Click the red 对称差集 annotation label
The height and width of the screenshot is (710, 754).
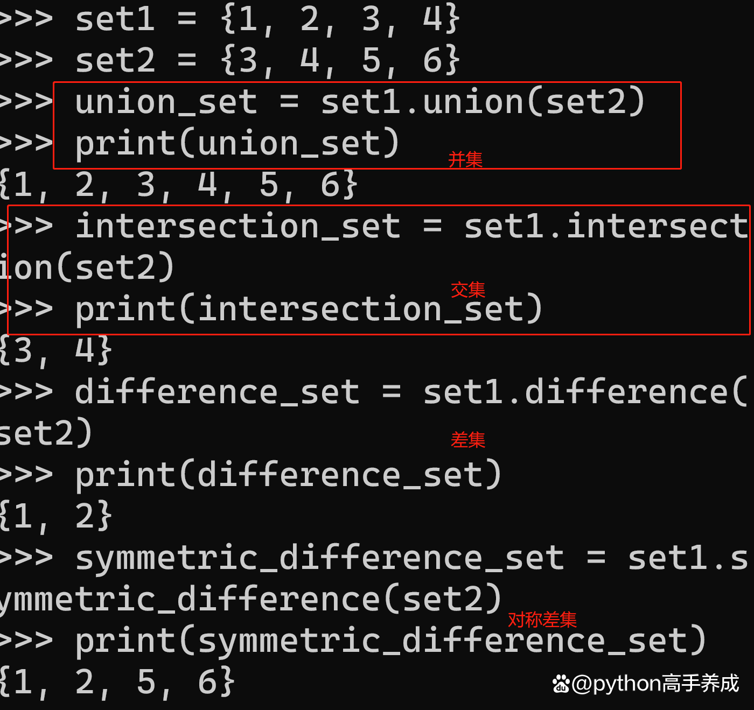(542, 620)
